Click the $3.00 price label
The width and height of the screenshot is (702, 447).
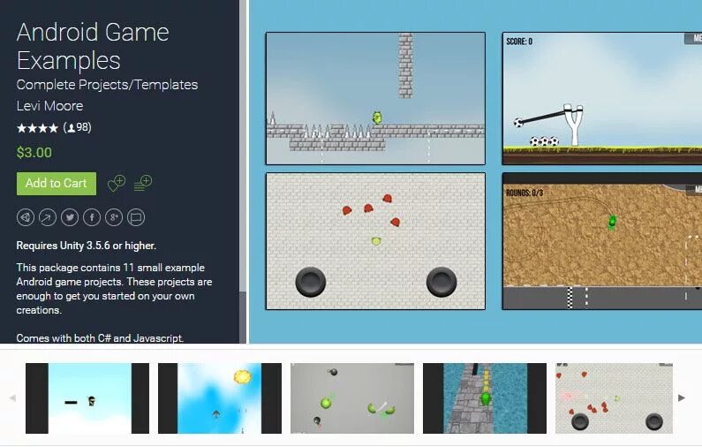tap(34, 153)
